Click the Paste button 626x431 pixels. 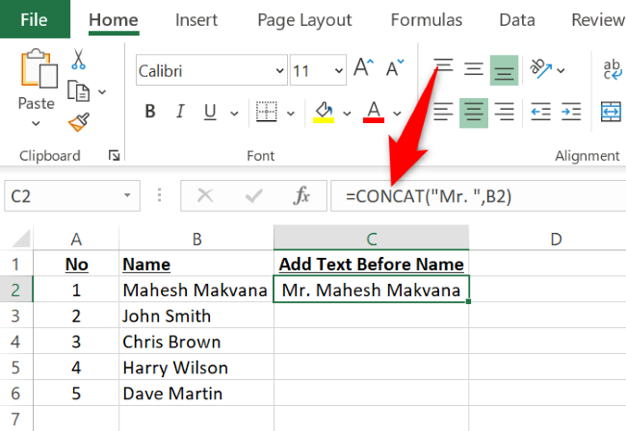pyautogui.click(x=37, y=87)
